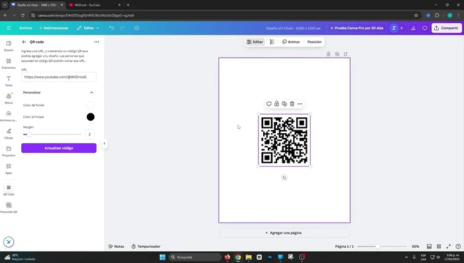Open the Proyectos sidebar panel
This screenshot has width=464, height=263.
[x=9, y=151]
